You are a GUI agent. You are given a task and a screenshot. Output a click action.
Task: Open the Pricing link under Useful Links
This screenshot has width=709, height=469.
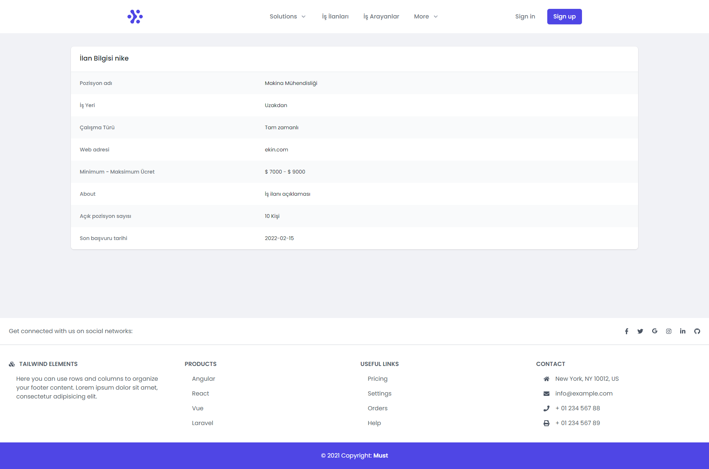tap(377, 379)
